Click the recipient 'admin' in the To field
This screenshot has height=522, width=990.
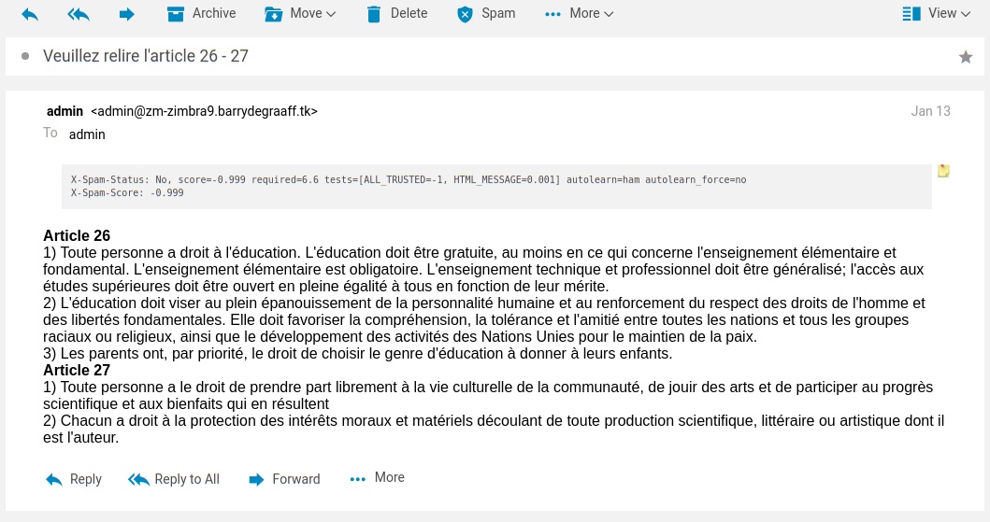pyautogui.click(x=87, y=134)
